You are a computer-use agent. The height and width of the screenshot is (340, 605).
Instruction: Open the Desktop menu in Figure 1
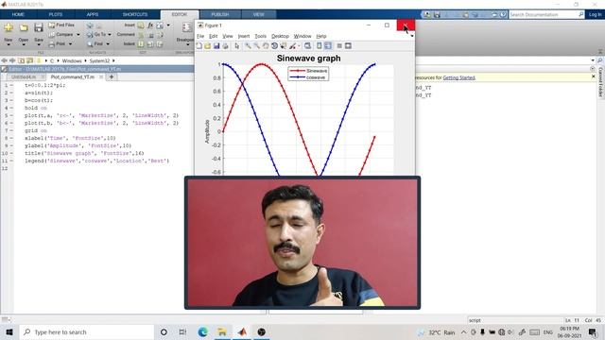[280, 36]
